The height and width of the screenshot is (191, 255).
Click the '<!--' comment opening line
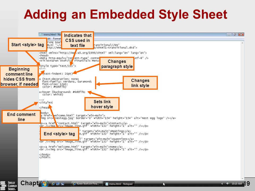[42, 68]
